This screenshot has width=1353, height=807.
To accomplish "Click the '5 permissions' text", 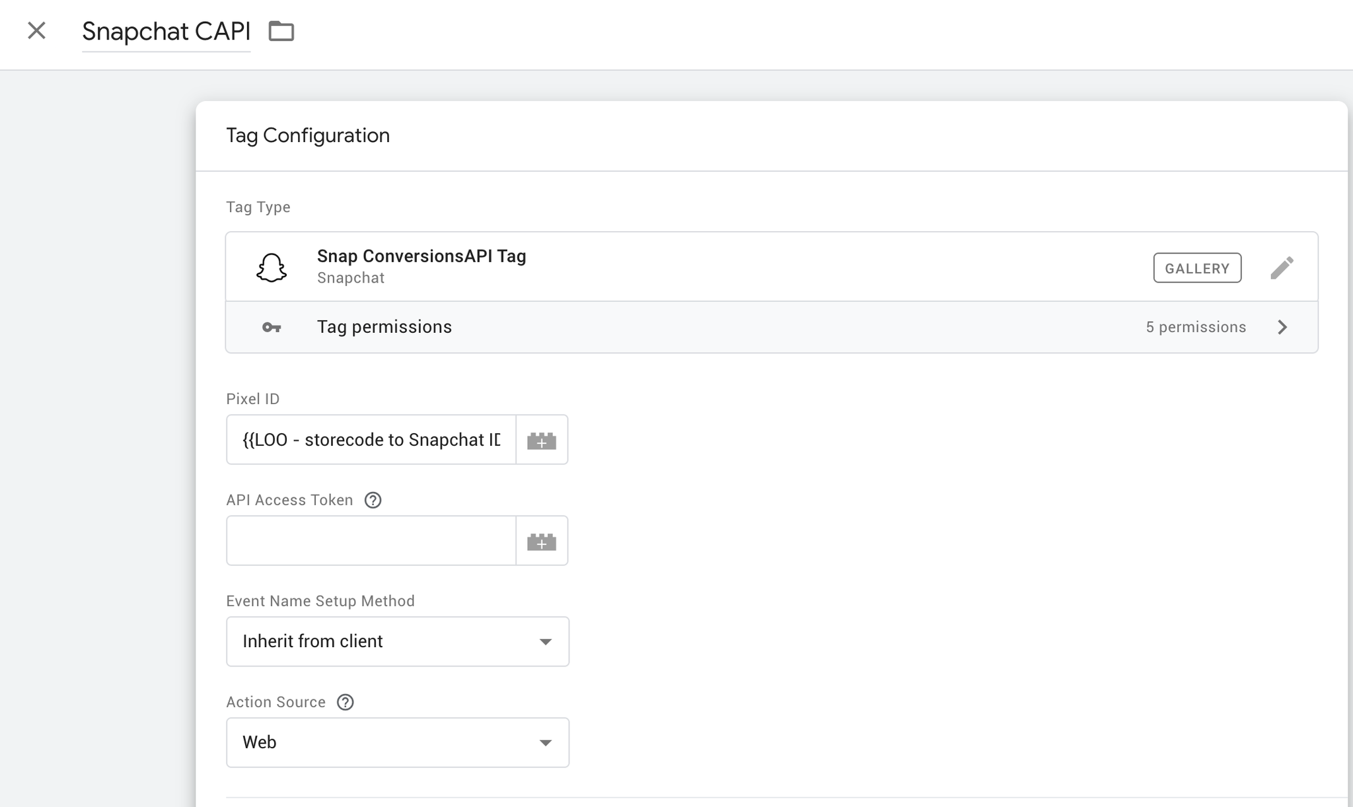I will (x=1196, y=328).
